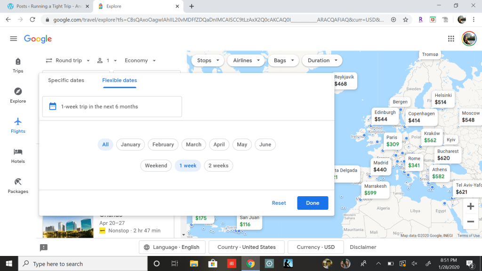Select the 2 weeks duration chip
This screenshot has width=482, height=271.
[218, 166]
